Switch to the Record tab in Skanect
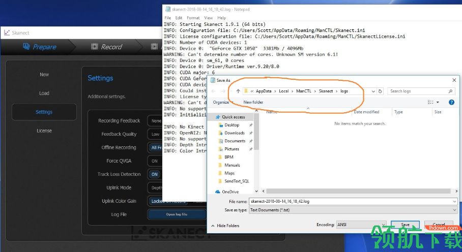This screenshot has width=462, height=252. click(x=106, y=47)
